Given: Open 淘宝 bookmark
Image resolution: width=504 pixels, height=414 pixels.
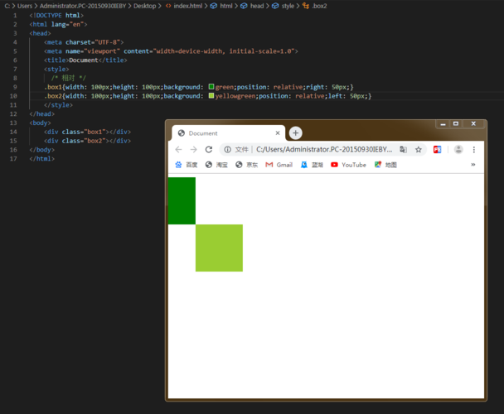Looking at the screenshot, I should [x=216, y=165].
